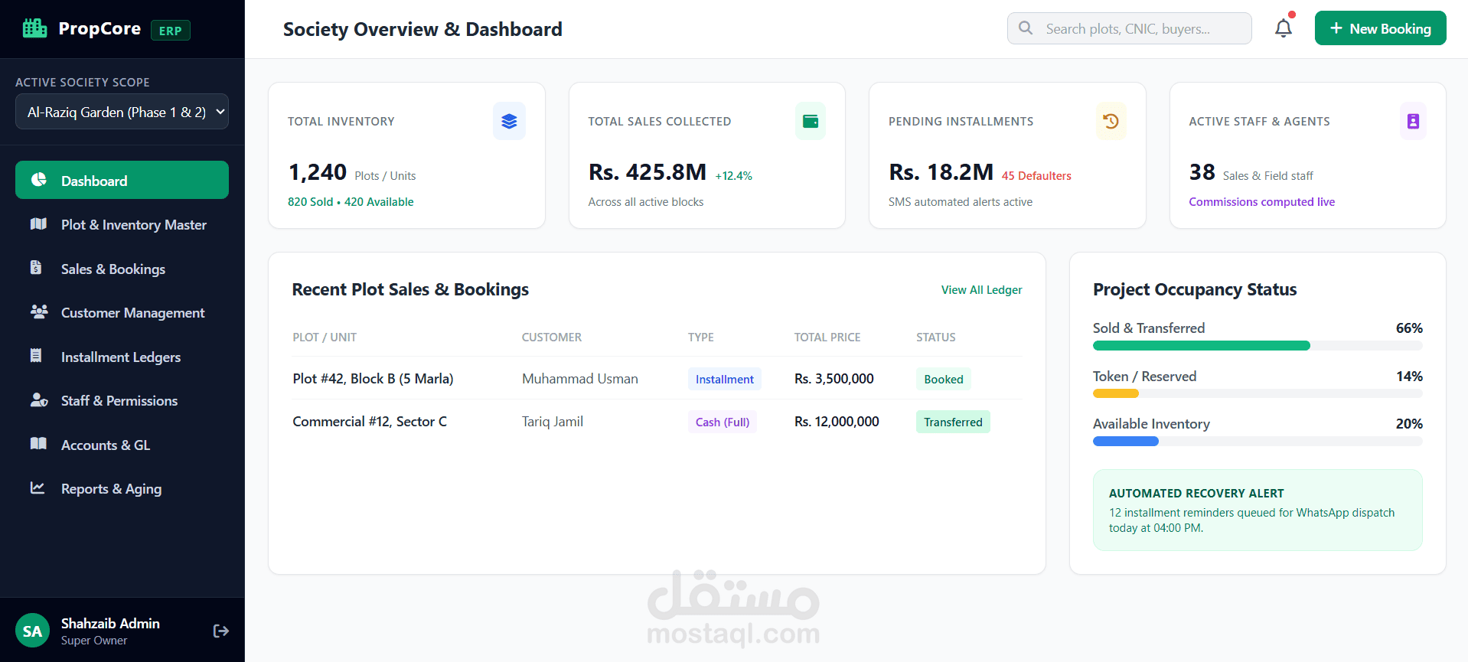Click the Automated Recovery Alert box
This screenshot has height=662, width=1468.
1258,510
